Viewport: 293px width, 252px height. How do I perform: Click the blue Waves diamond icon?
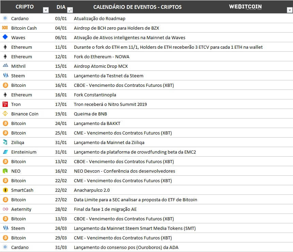[5, 37]
